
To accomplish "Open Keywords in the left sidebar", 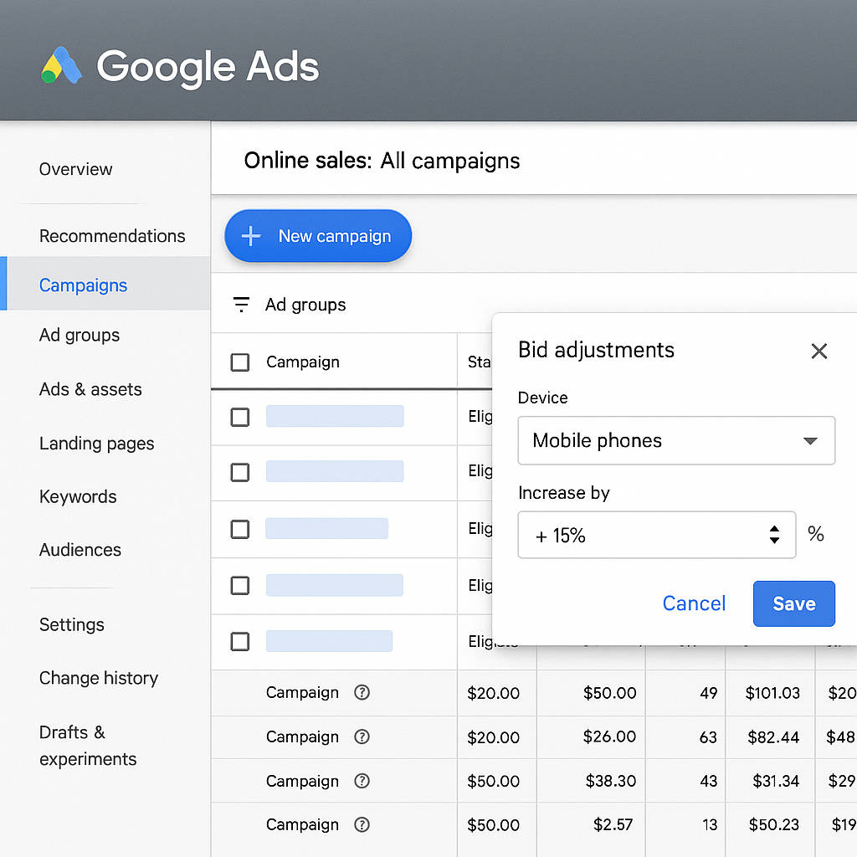I will tap(78, 496).
